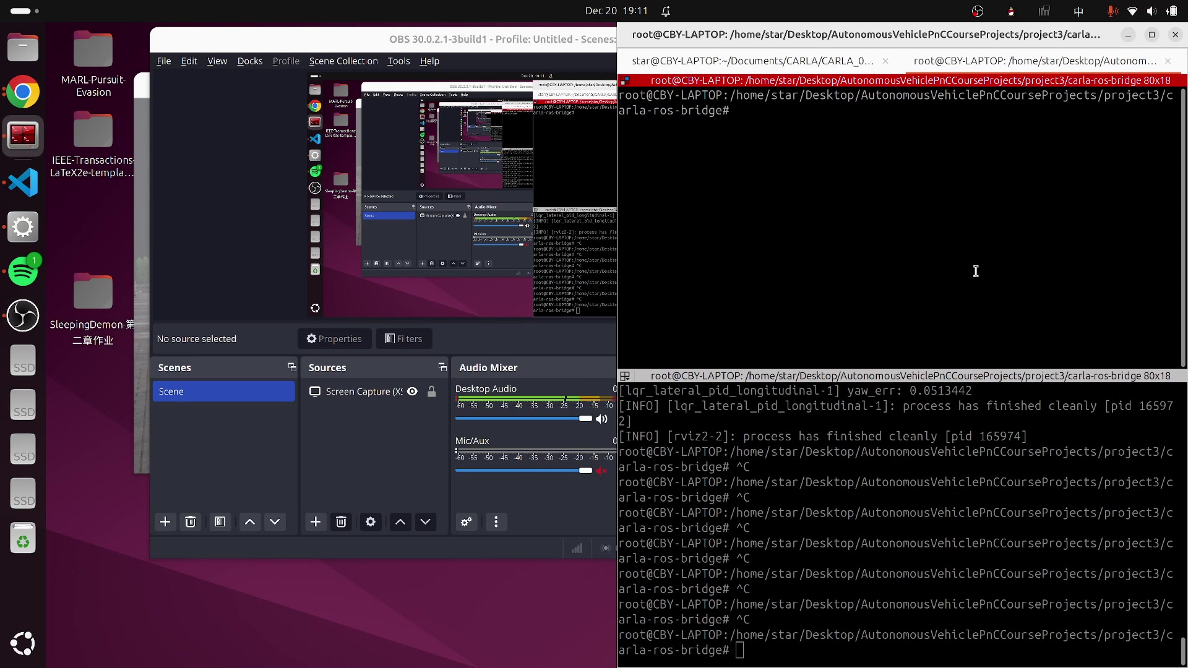Open scene filters icon in Scenes dock
This screenshot has height=668, width=1188.
220,522
